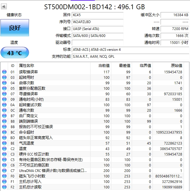Select the 硬件 ECC 校正计数 row
Image resolution: width=190 pixels, height=191 pixels.
coord(92,154)
